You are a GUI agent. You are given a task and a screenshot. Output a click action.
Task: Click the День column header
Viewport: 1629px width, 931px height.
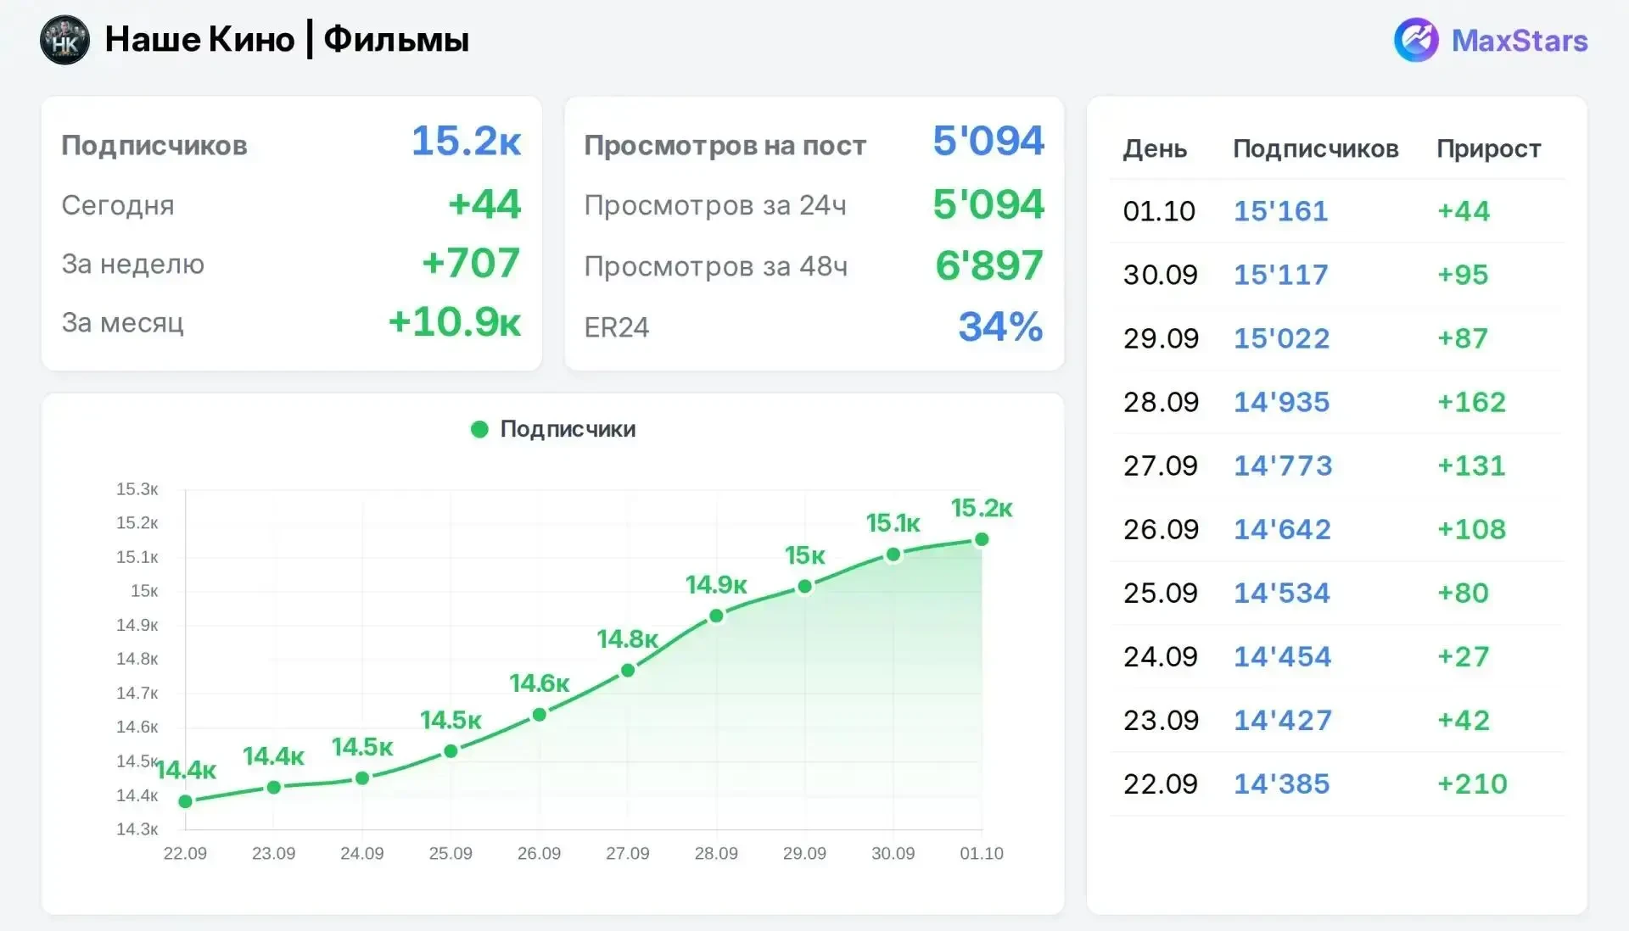pyautogui.click(x=1155, y=149)
